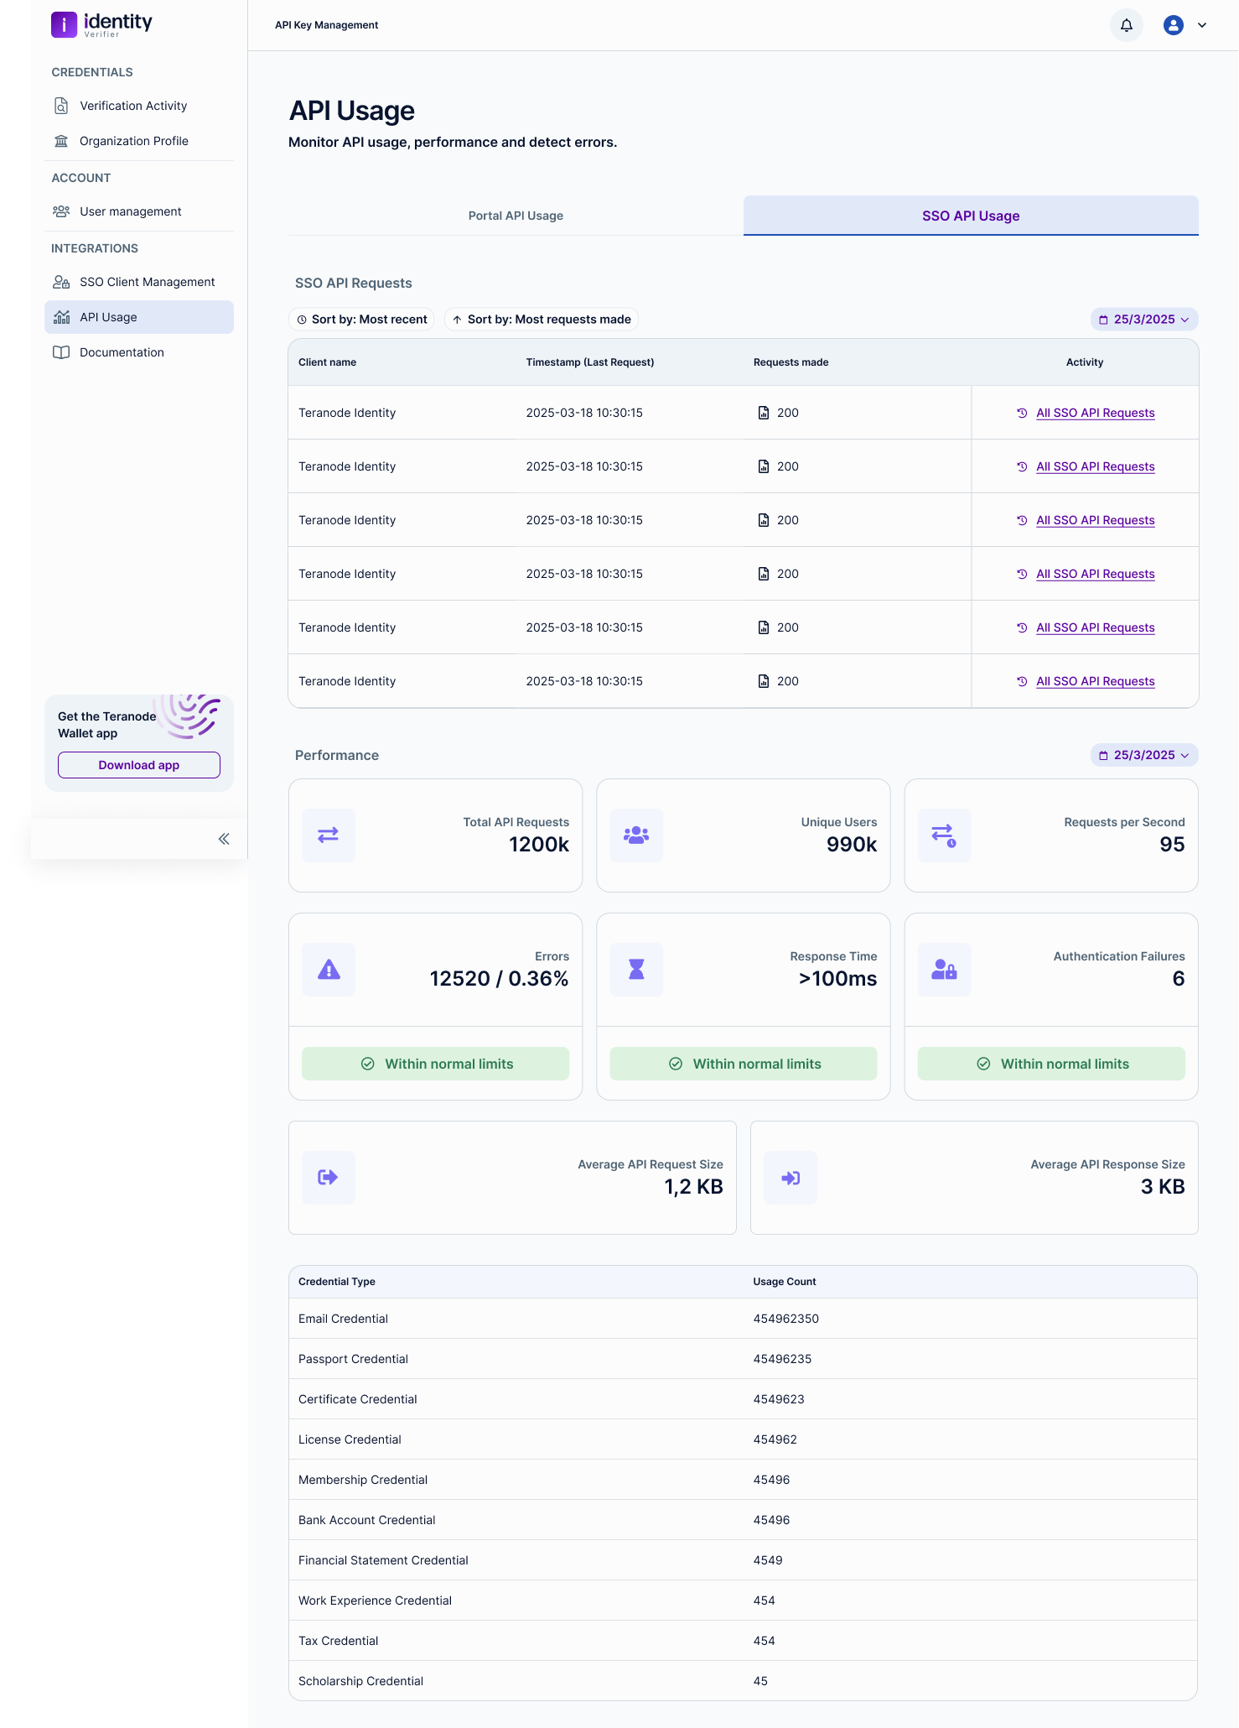The height and width of the screenshot is (1728, 1239).
Task: Open the Performance section date dropdown
Action: click(x=1143, y=755)
